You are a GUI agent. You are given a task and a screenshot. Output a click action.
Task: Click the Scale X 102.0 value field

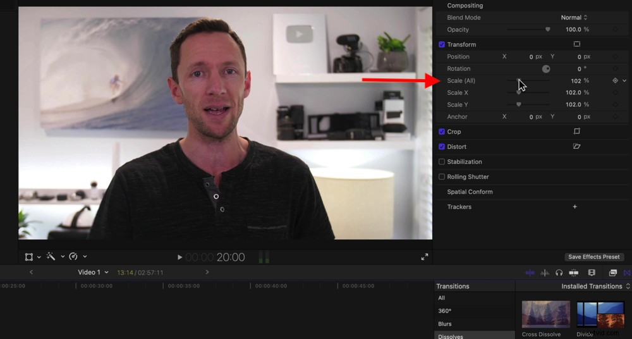pyautogui.click(x=574, y=93)
